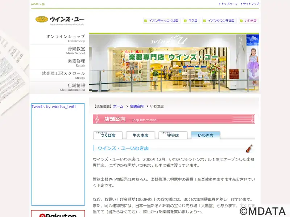Click ホーム in the breadcrumb
The image size is (290, 217).
pos(118,106)
